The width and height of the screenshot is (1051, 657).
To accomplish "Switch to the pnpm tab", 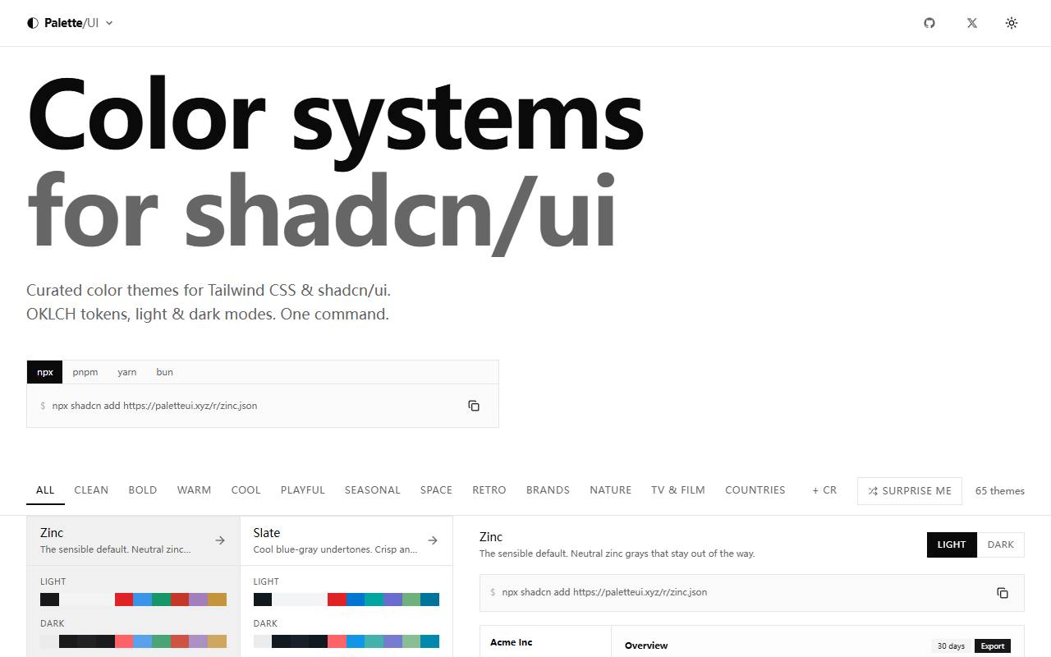I will [85, 372].
